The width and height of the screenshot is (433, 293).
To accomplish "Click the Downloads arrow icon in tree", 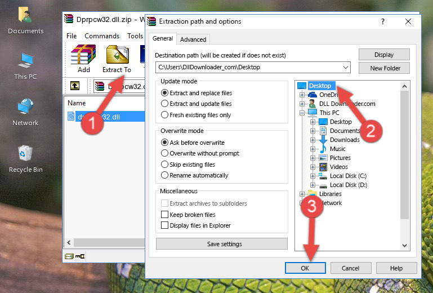I will tap(323, 140).
